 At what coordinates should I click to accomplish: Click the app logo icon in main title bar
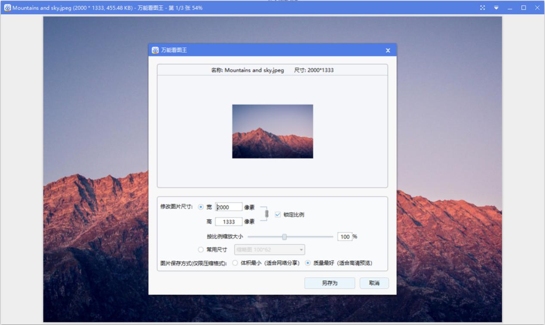coord(7,8)
